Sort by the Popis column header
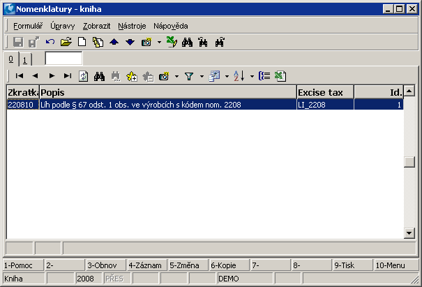 point(168,92)
